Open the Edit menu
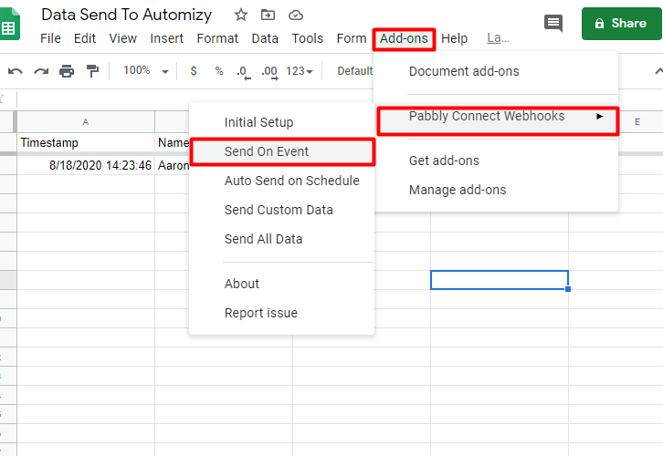Screen dimensions: 663x456 point(85,38)
